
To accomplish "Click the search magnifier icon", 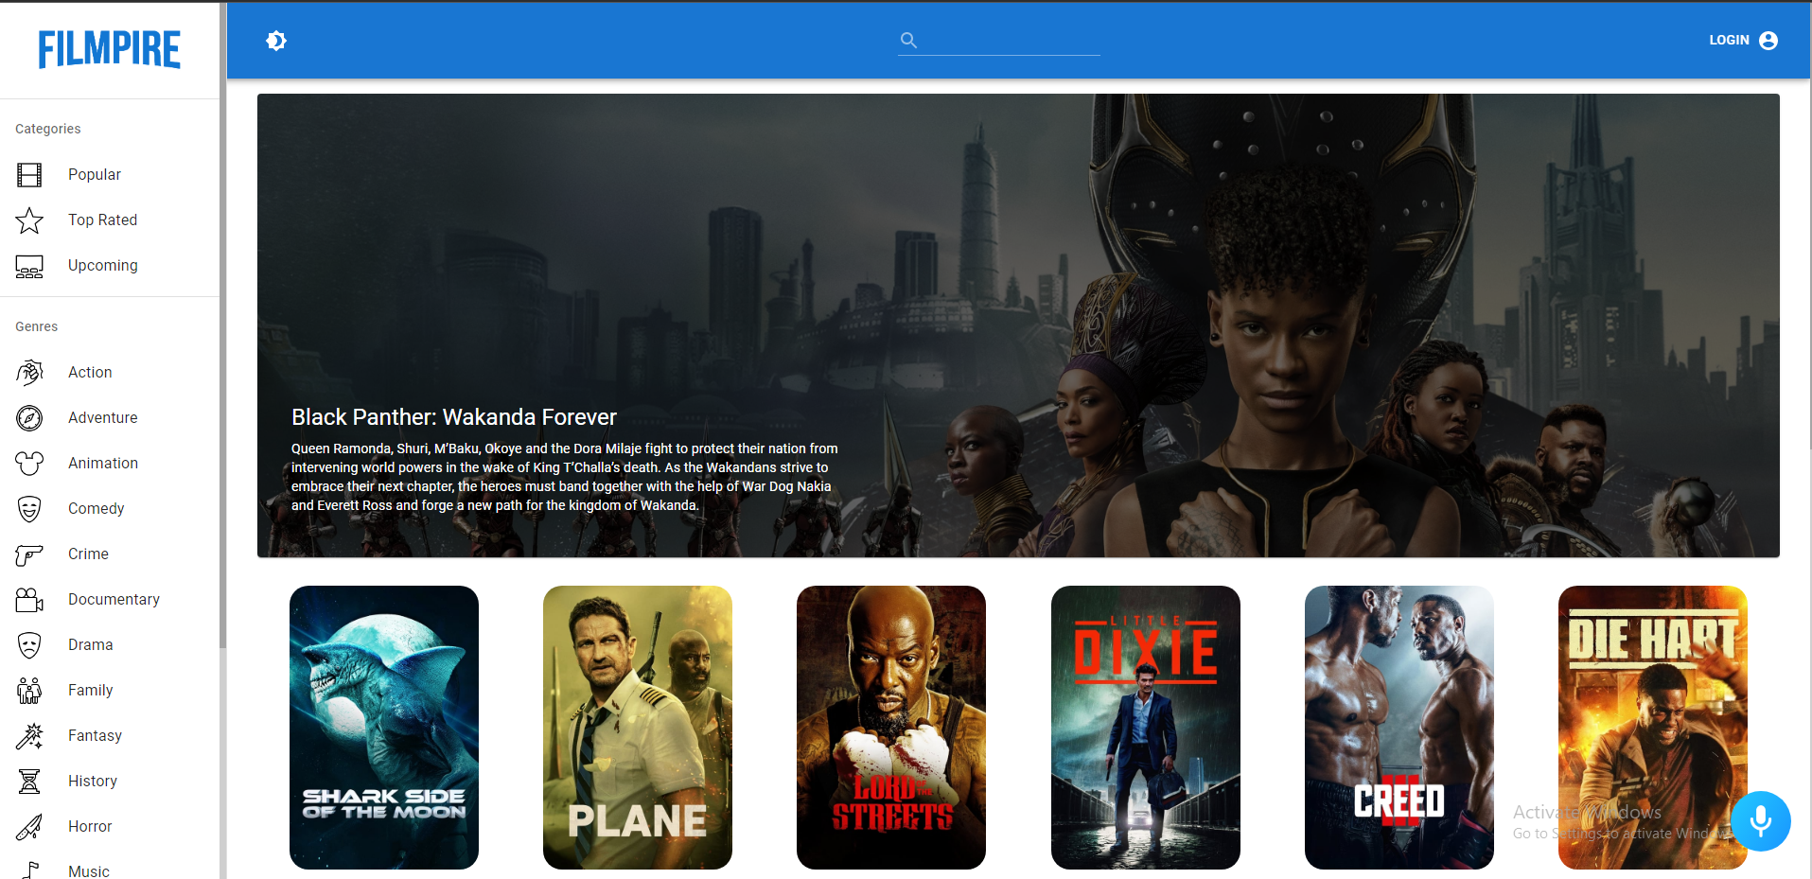I will pos(907,40).
